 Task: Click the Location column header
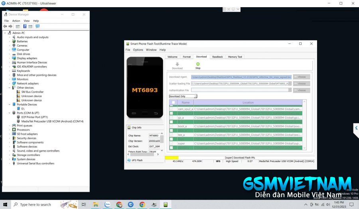coord(248,103)
